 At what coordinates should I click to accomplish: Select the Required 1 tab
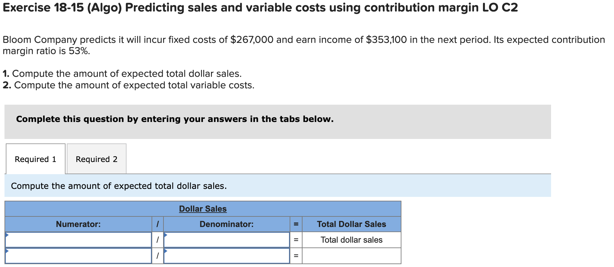point(35,159)
